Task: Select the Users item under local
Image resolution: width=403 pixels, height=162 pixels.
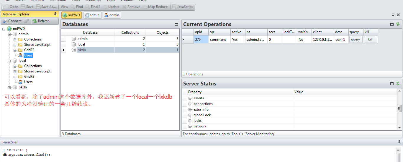Action: coord(28,82)
